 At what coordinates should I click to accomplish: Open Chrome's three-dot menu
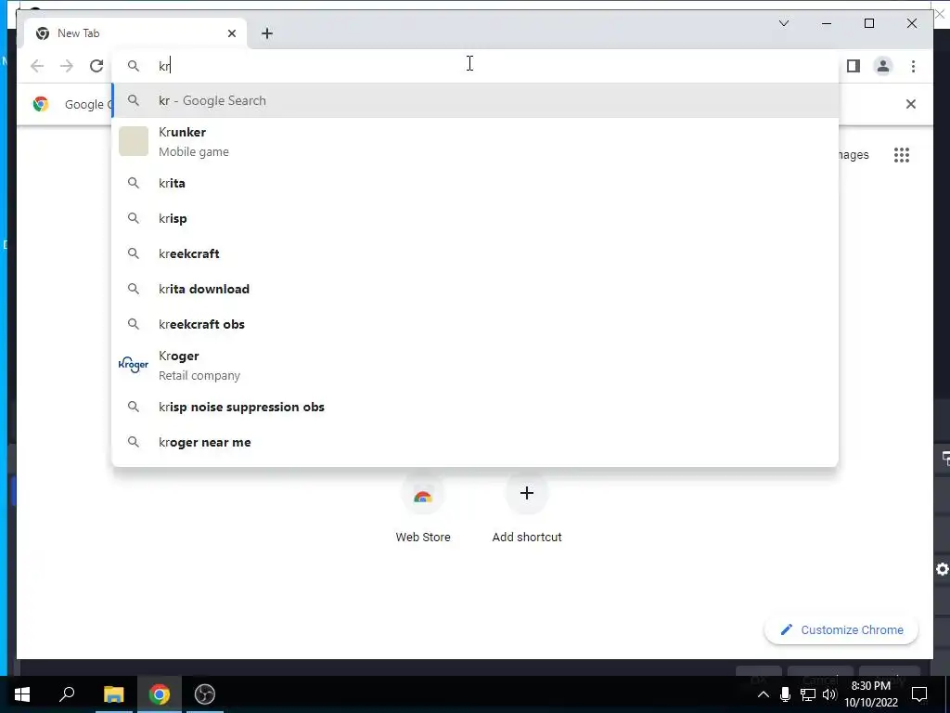coord(913,66)
